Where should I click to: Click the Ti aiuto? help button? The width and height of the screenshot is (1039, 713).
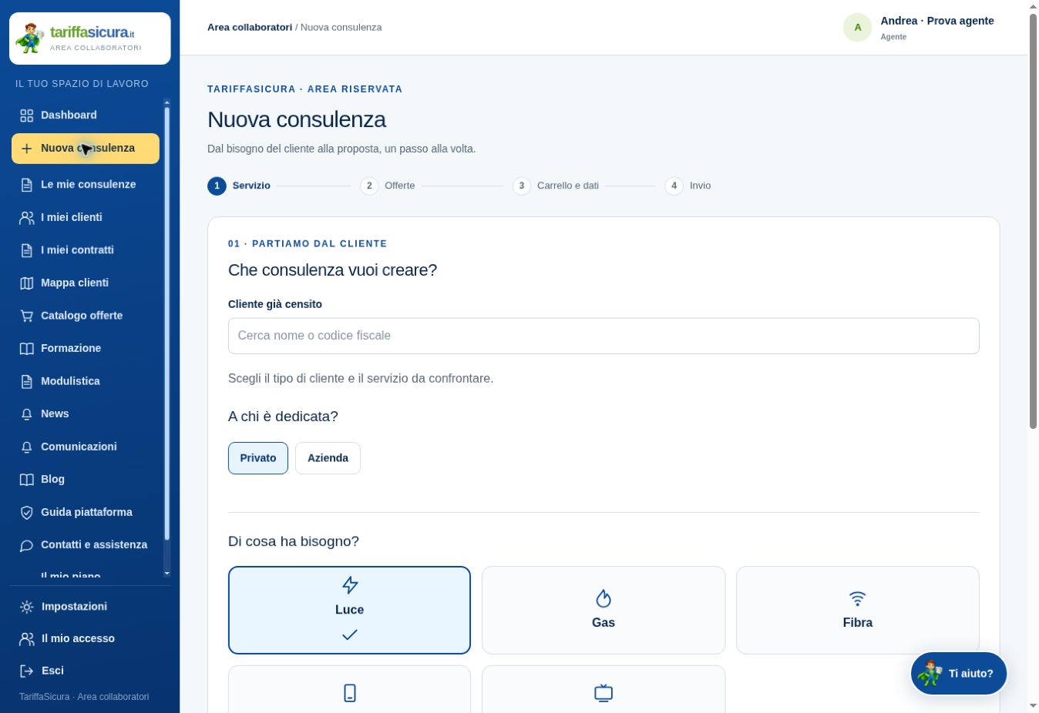point(959,673)
